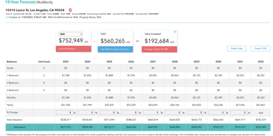Viewport: 273px width, 136px height.
Task: Click the 10-Year Forecast heading
Action: (x=20, y=2)
